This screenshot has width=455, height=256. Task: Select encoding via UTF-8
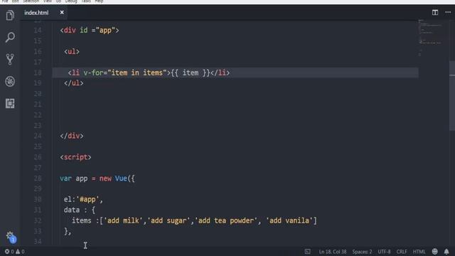[x=384, y=252]
